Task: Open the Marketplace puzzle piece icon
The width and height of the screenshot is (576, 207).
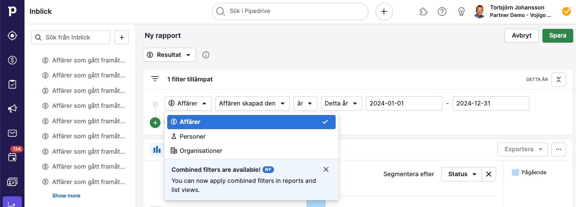Action: point(423,11)
